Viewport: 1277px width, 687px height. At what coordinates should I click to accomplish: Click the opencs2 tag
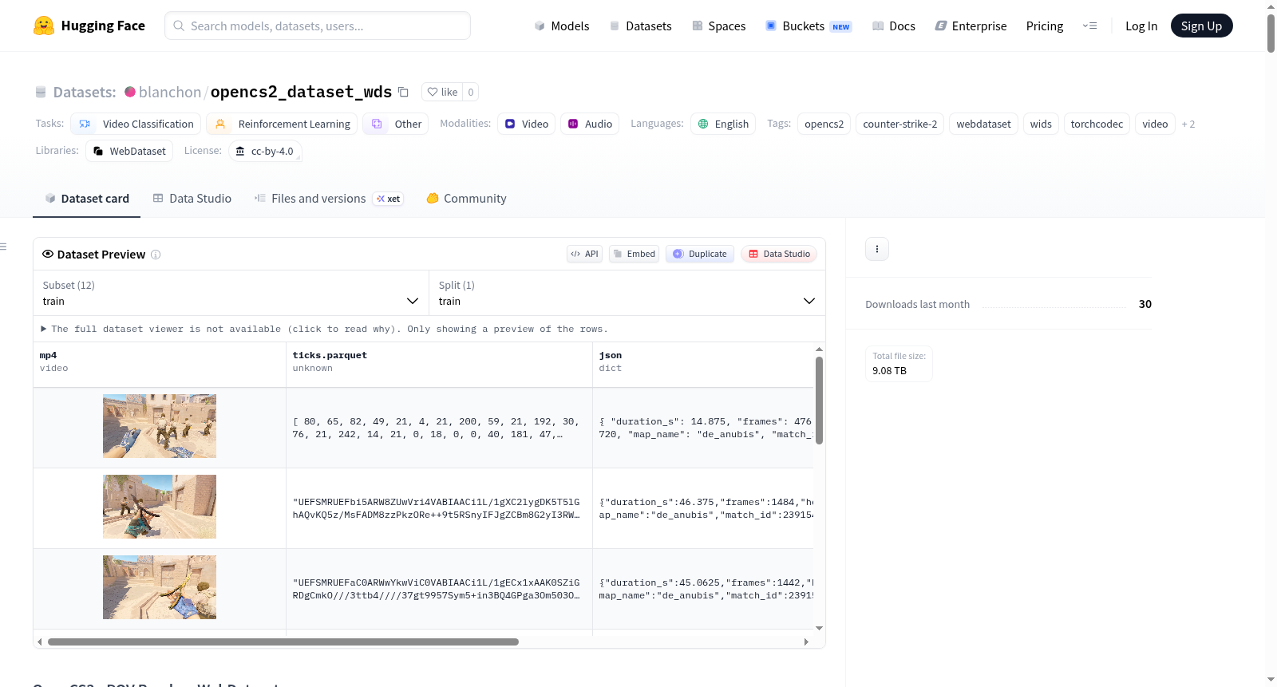(824, 124)
